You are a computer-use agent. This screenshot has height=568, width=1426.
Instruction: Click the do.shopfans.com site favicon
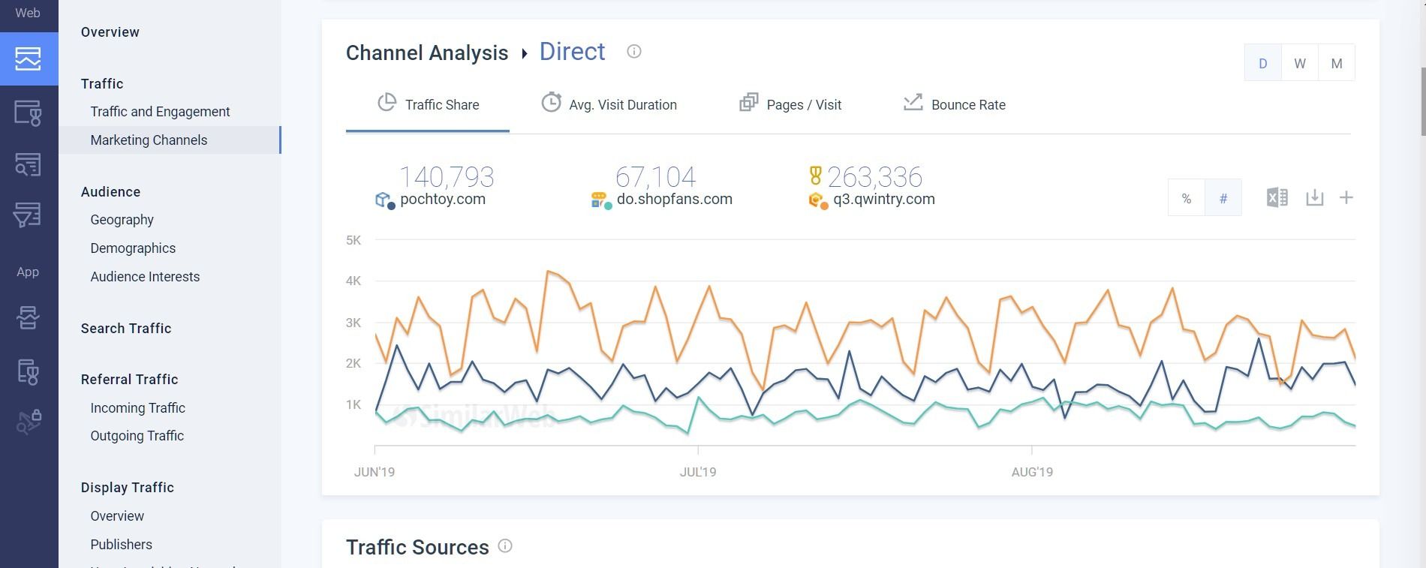[600, 200]
